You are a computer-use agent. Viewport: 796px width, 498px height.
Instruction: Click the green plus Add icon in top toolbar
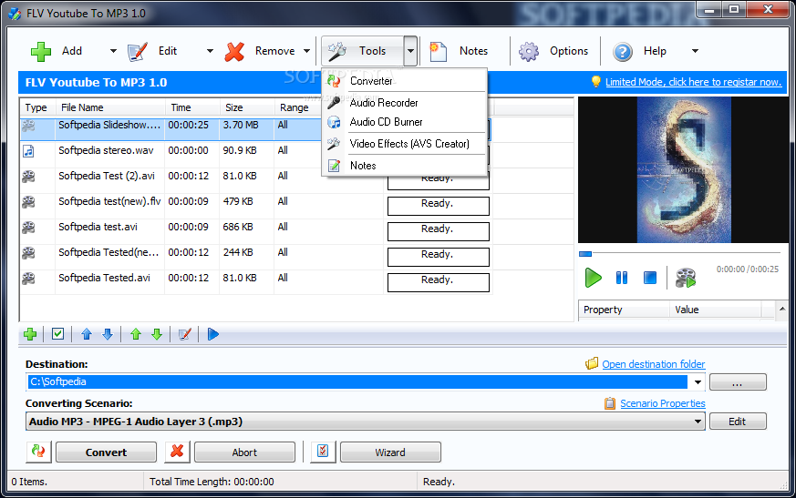coord(41,51)
